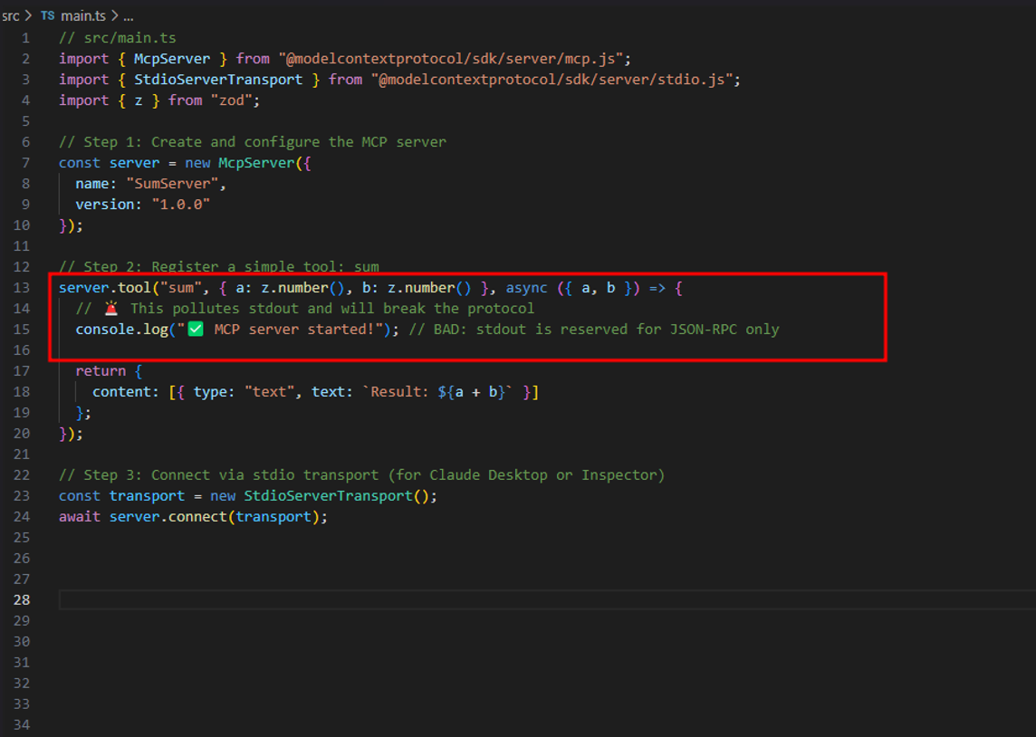Follow the sdk/server/stdio.js module path
Screen dimensions: 1036x737
pos(554,80)
